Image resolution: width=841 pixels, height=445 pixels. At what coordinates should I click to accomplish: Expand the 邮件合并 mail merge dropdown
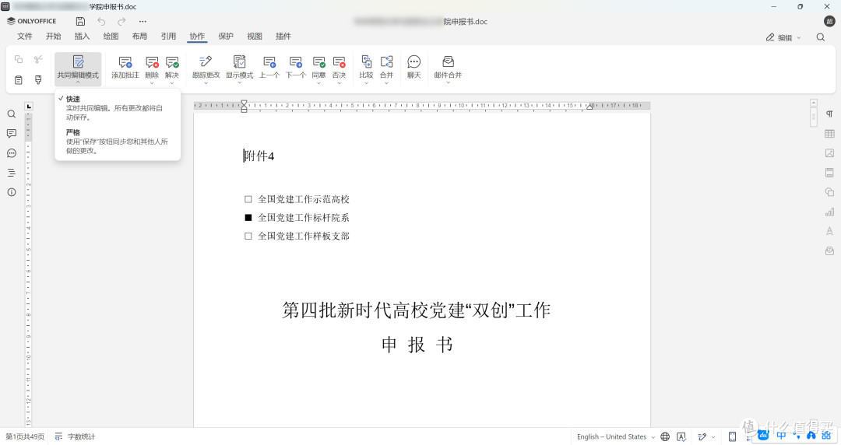pos(448,82)
